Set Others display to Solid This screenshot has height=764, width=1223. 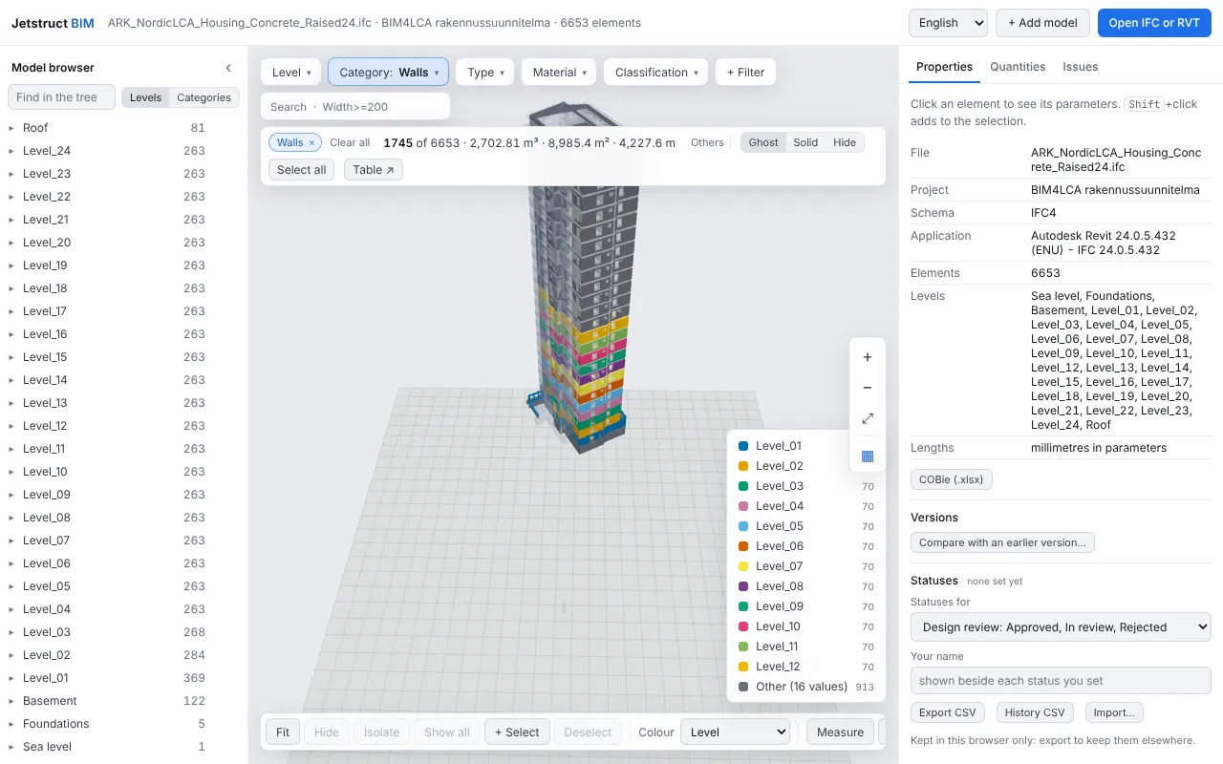pyautogui.click(x=805, y=142)
